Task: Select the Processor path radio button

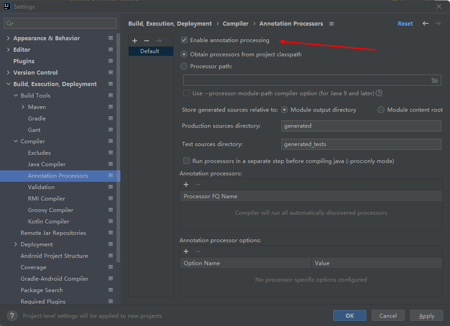Action: click(184, 66)
